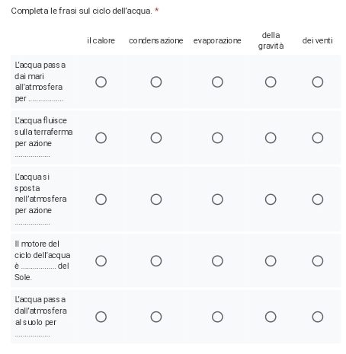Screen dimensions: 346x354
Task: Pick 'dei venti' for 'L'acqua si sposta nell'atmosfera' row
Action: coord(318,199)
